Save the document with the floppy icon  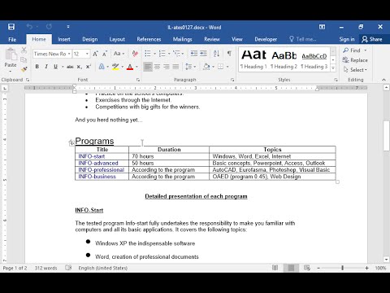click(x=11, y=27)
